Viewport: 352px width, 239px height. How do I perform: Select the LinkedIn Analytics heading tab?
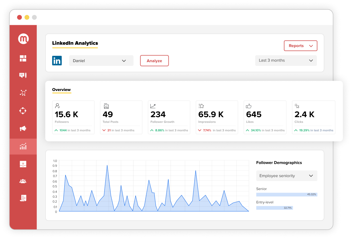[x=75, y=43]
